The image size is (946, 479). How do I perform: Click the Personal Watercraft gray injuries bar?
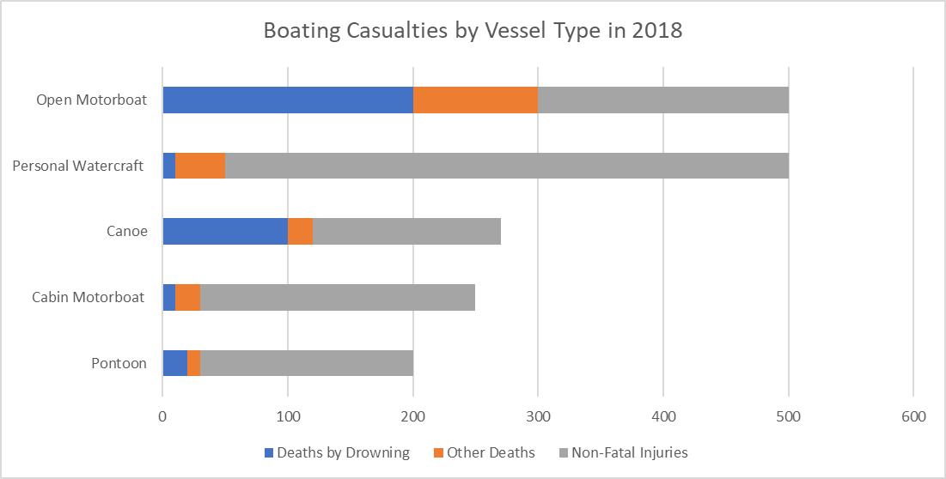[x=506, y=166]
